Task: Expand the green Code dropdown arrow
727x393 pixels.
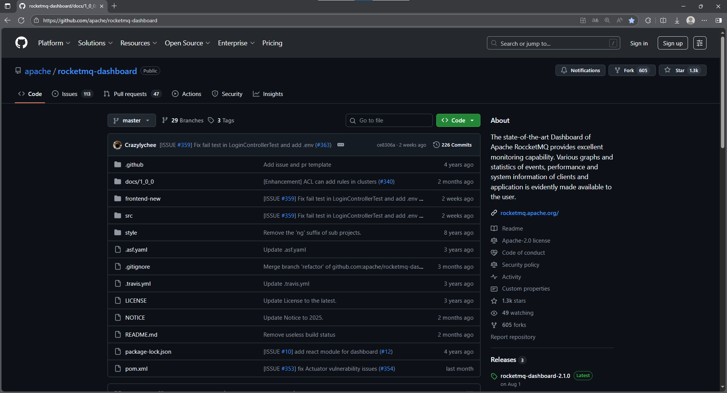Action: 472,120
